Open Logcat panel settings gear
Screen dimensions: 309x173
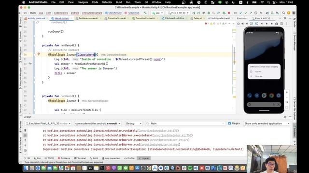(x=285, y=117)
